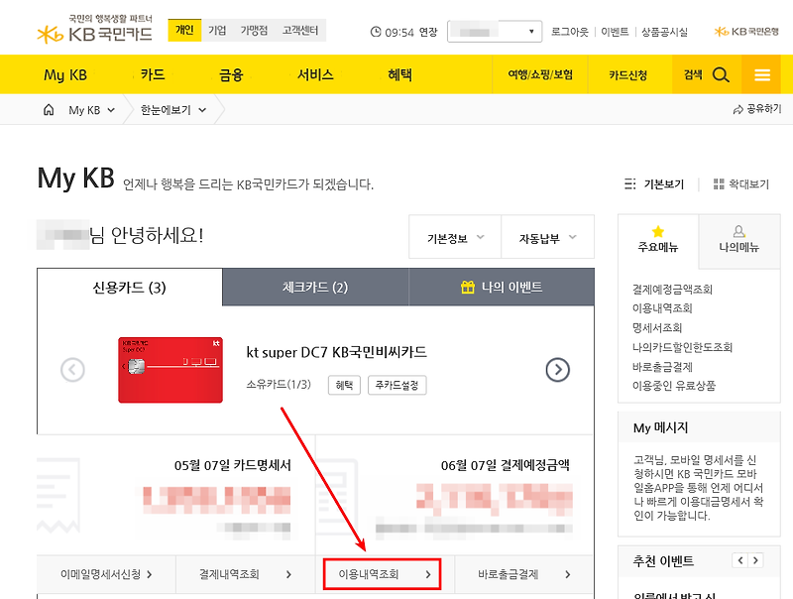The width and height of the screenshot is (793, 599).
Task: Click the home icon in breadcrumb
Action: point(49,110)
